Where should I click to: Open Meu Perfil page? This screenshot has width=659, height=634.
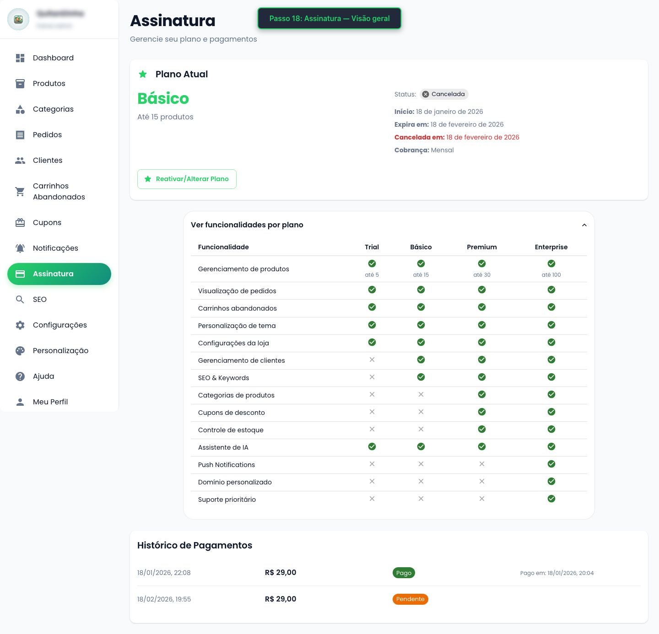[x=50, y=402]
